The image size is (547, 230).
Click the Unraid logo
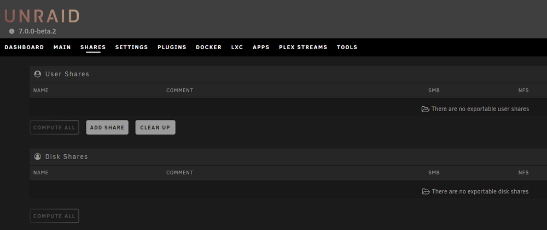click(x=42, y=16)
